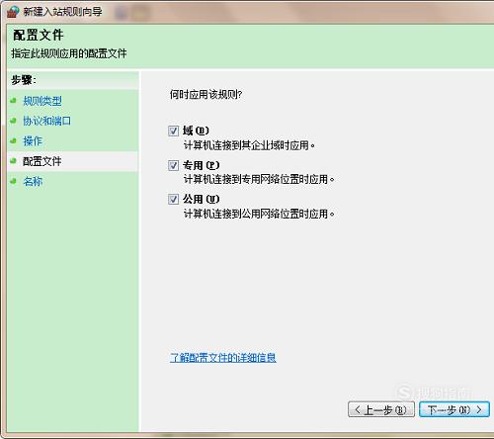Go to the 规则类型 step
Image resolution: width=494 pixels, height=439 pixels.
[x=42, y=101]
